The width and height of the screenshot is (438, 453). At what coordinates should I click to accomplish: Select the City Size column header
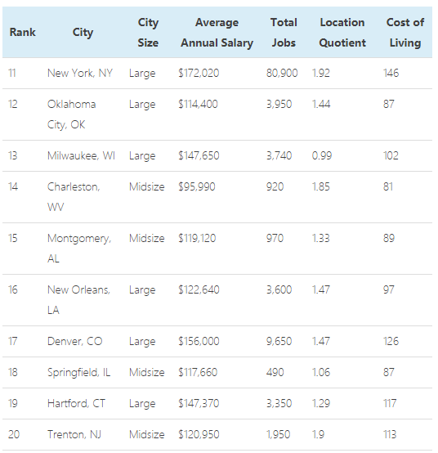click(x=148, y=33)
